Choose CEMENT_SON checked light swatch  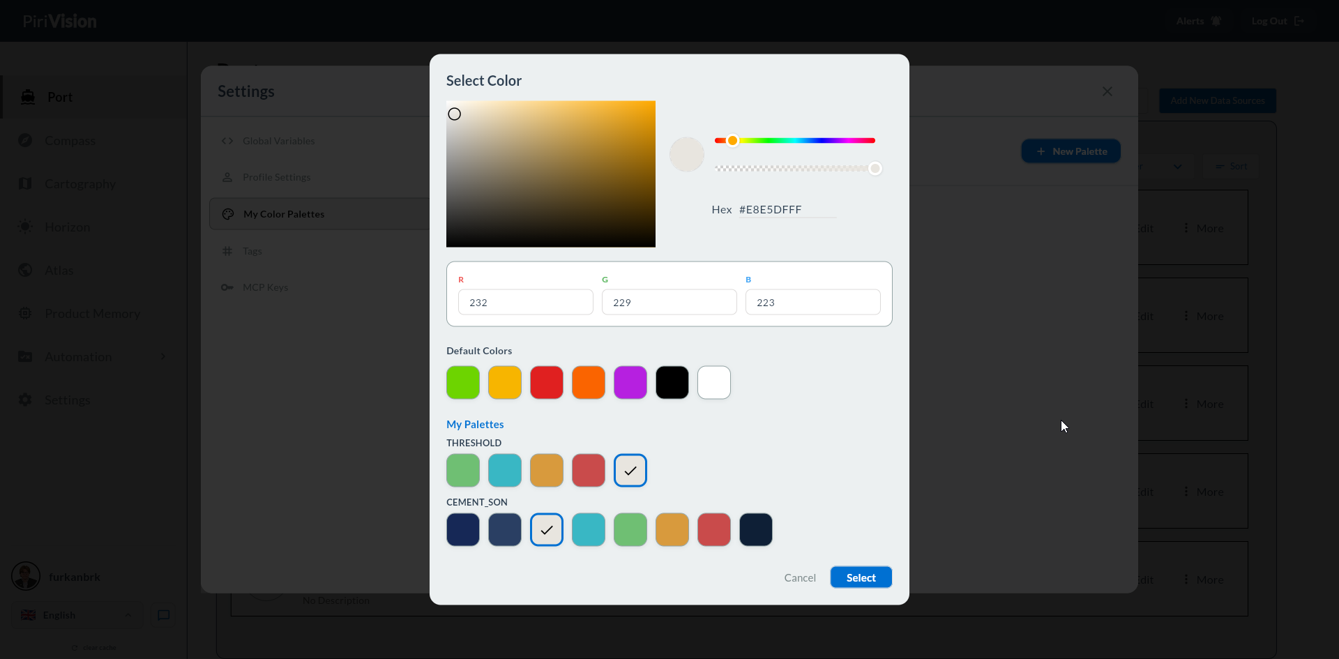pos(547,529)
